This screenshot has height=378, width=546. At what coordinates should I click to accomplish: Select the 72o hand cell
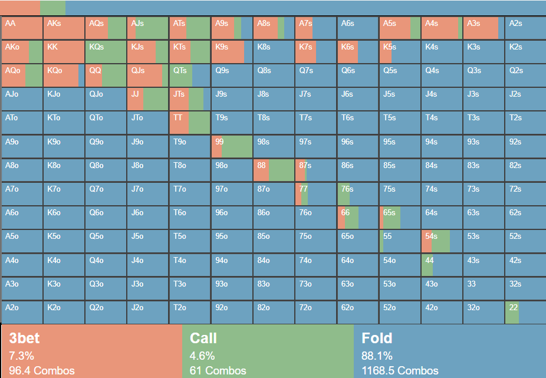pyautogui.click(x=315, y=312)
